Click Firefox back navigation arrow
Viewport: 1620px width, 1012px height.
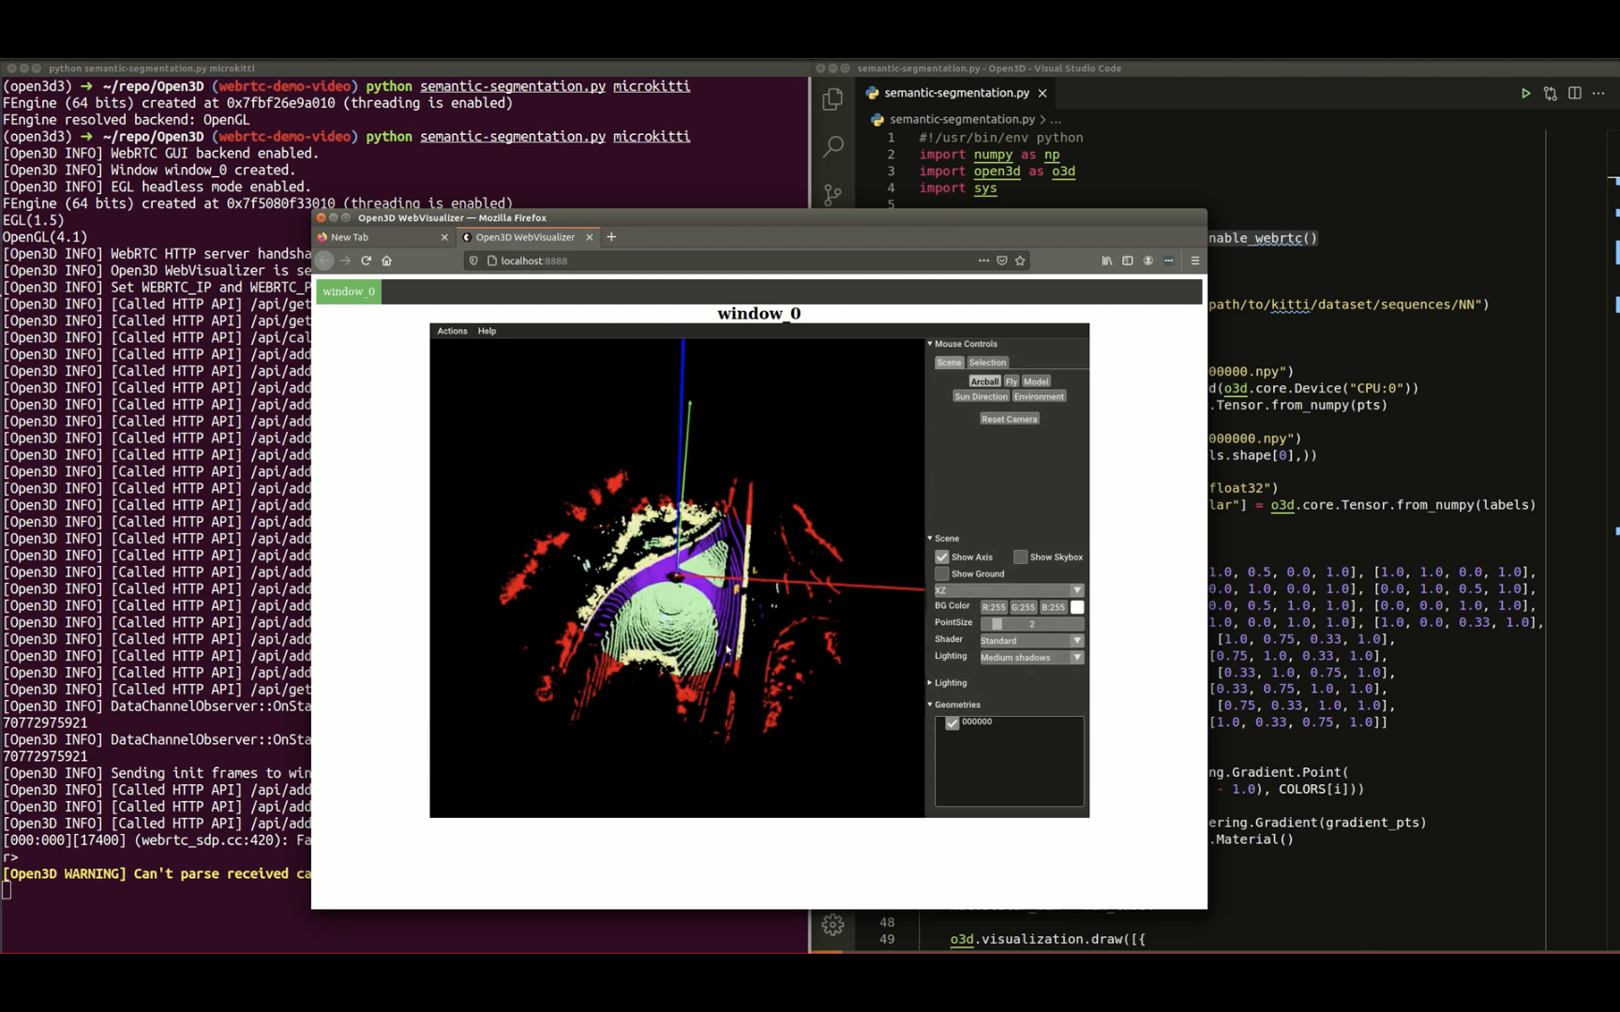pos(324,260)
